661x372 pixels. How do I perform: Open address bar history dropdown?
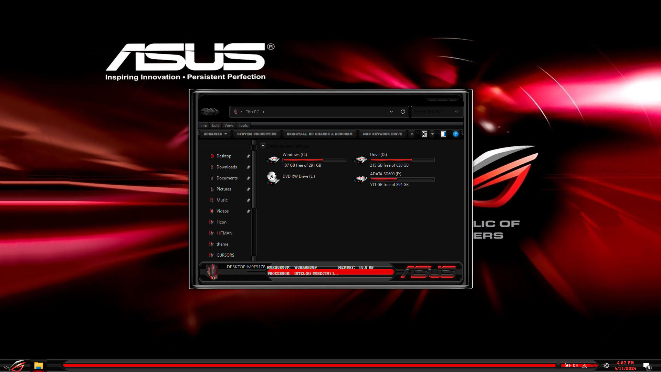click(x=391, y=112)
